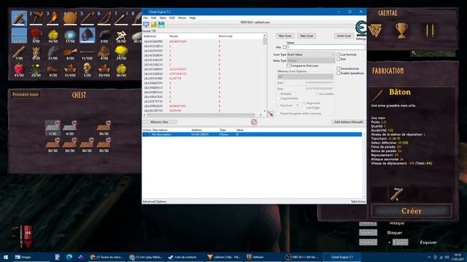Enable the Lua formula checkbox
Screen dimensions: 467x262
click(x=339, y=55)
